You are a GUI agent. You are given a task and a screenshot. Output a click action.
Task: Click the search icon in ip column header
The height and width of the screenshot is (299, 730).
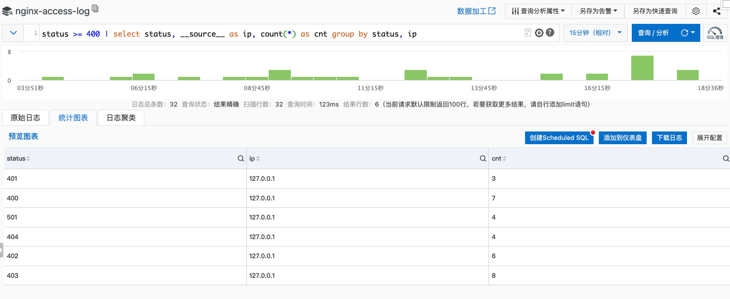tap(483, 159)
